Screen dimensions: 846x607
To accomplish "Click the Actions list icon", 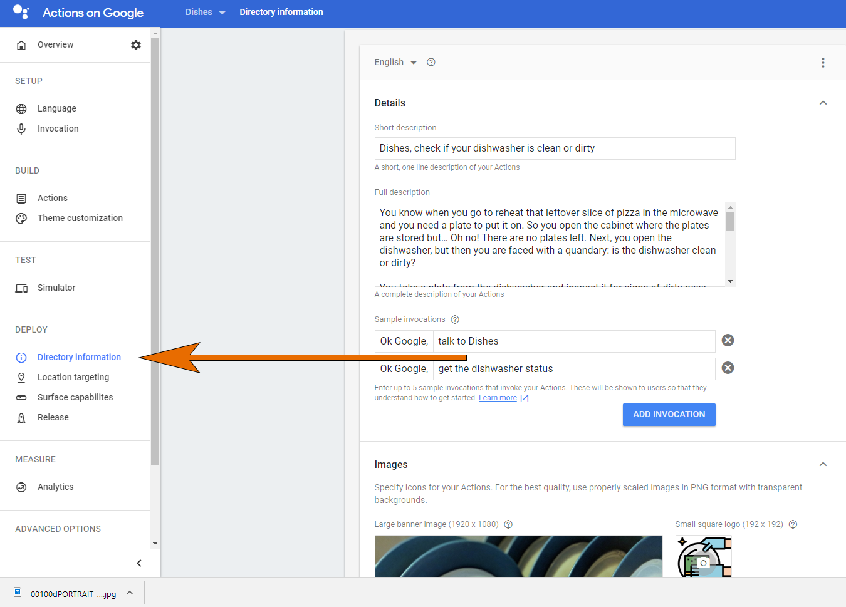I will 21,199.
